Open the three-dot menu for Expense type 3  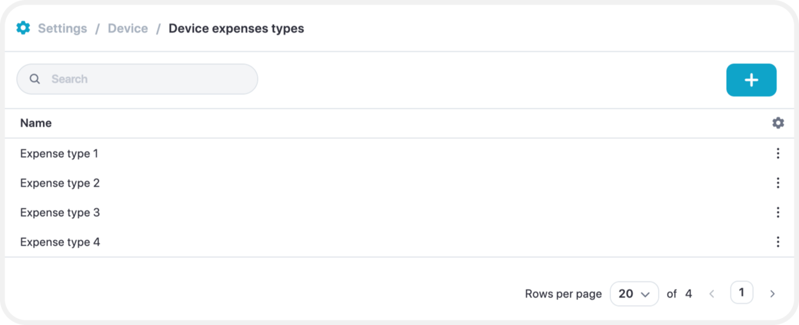(x=778, y=212)
